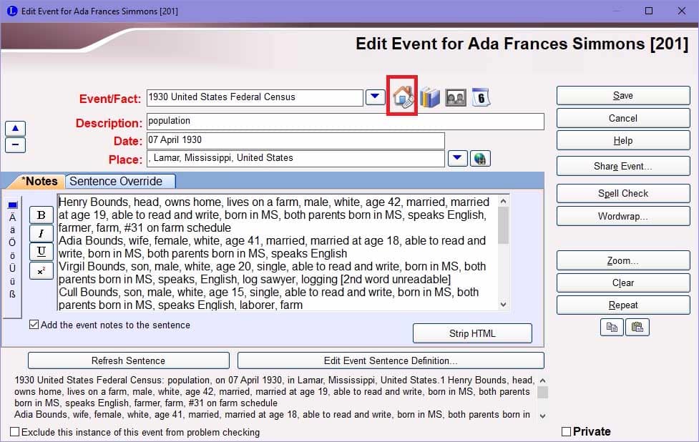The image size is (699, 442).
Task: Save the event
Action: [x=622, y=95]
